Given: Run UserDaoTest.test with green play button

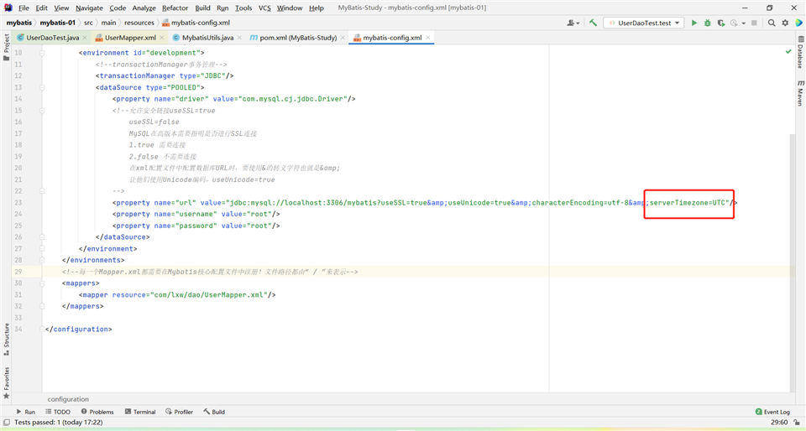Looking at the screenshot, I should click(694, 23).
